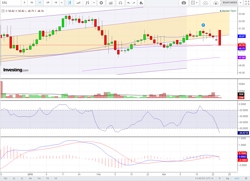This screenshot has height=181, width=250.
Task: Toggle auto scale option
Action: pos(237,178)
